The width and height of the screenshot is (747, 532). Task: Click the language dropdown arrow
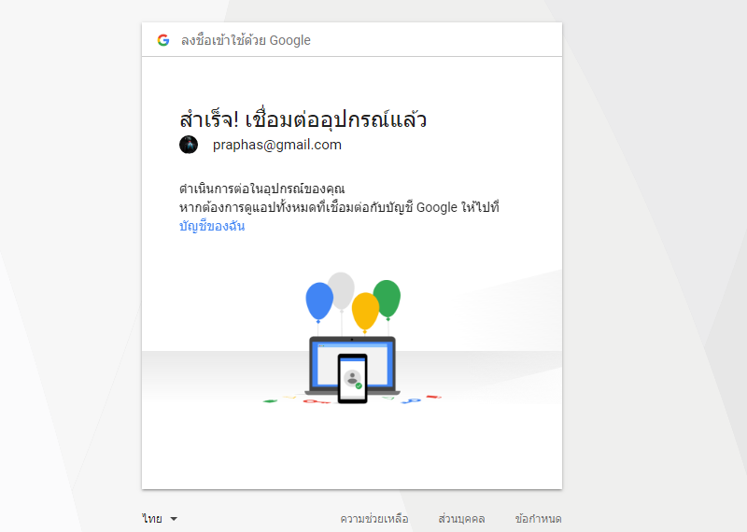(x=174, y=519)
